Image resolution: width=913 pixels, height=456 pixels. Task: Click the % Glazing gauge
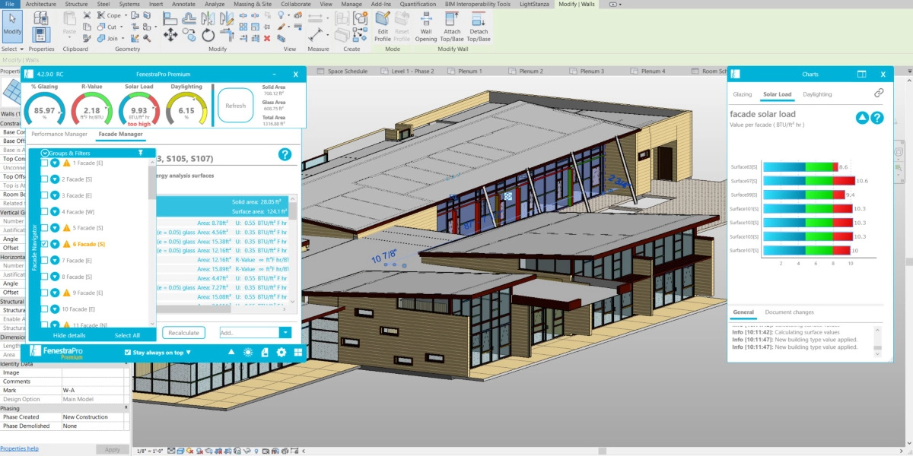pos(44,109)
